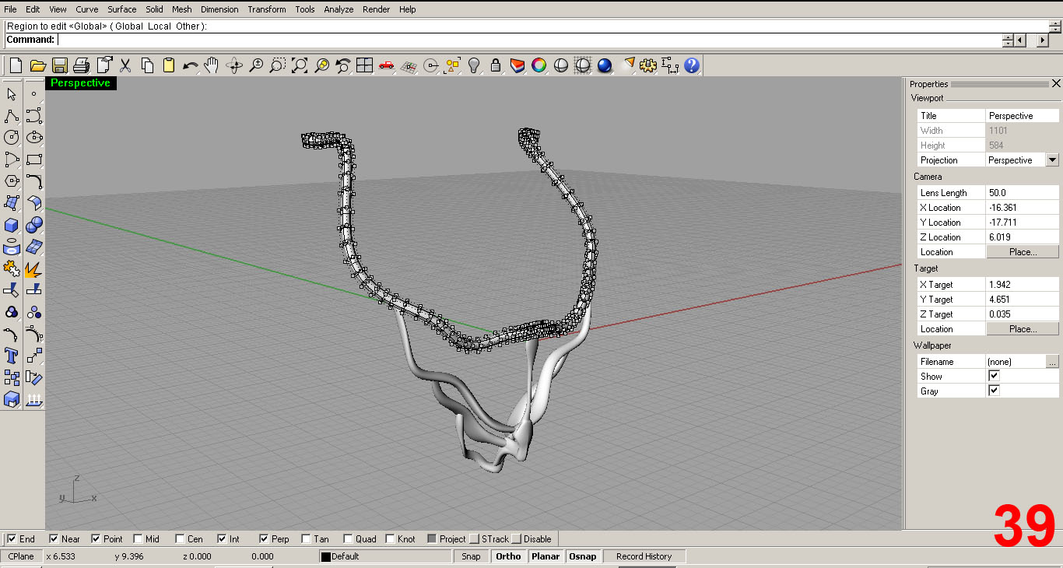Select the Text object tool
Viewport: 1063px width, 568px height.
[12, 356]
